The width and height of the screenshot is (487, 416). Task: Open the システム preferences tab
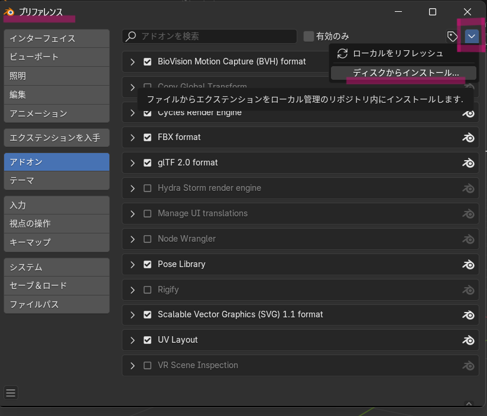(x=56, y=267)
